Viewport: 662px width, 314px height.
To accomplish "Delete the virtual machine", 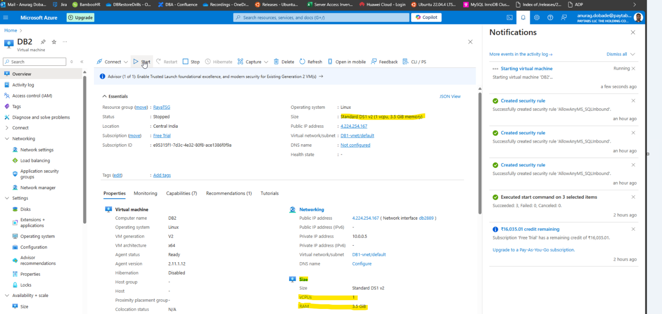I will [x=284, y=62].
